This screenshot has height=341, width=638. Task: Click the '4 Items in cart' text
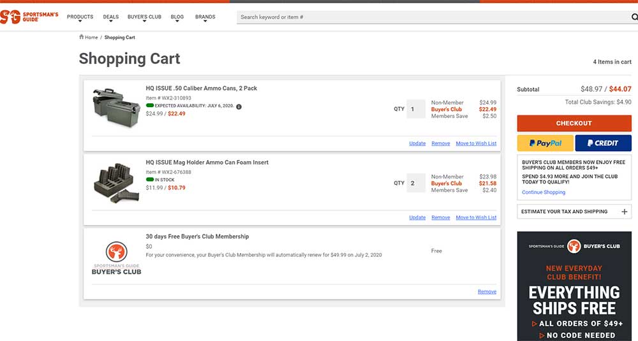coord(612,62)
